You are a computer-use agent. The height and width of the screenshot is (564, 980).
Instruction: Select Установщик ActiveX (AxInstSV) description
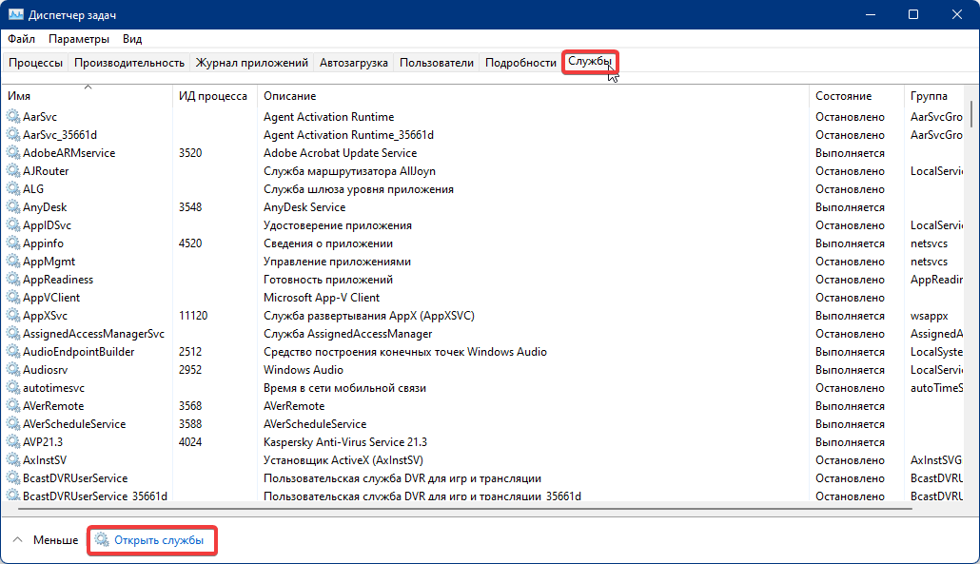343,460
